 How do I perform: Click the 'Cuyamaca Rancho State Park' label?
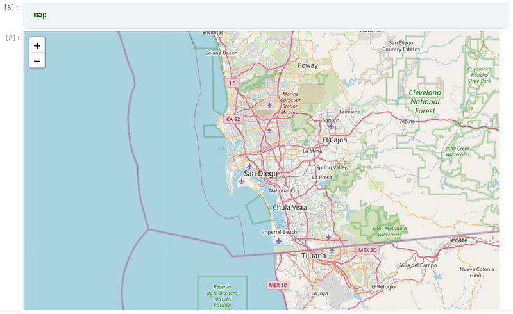(479, 75)
